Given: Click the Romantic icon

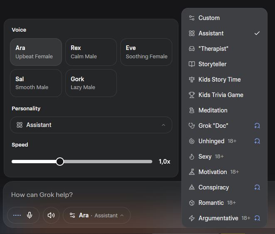Looking at the screenshot, I should pyautogui.click(x=192, y=203).
